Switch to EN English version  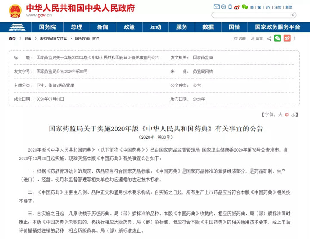(x=268, y=7)
